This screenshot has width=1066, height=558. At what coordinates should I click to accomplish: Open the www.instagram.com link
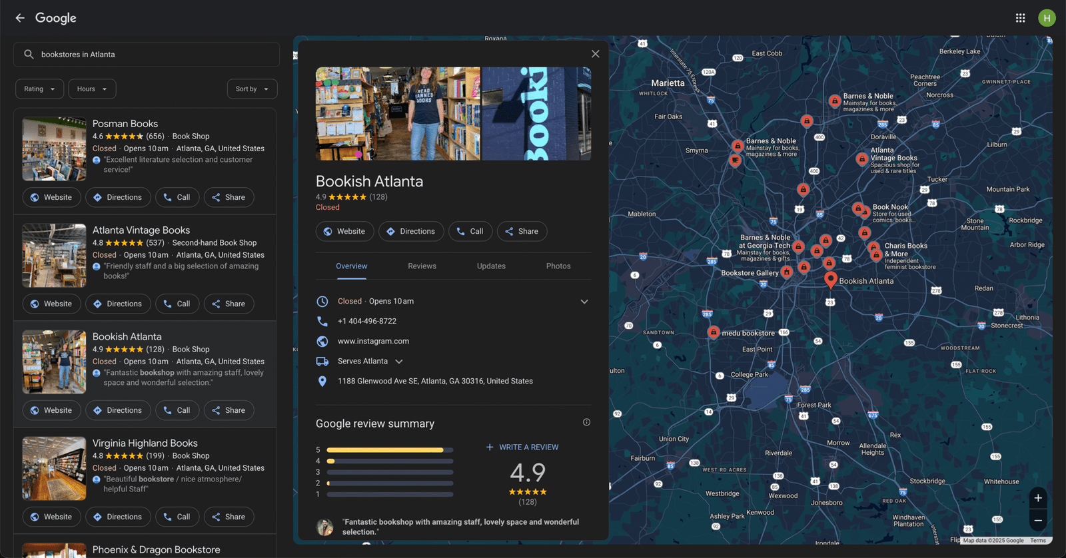pyautogui.click(x=373, y=341)
